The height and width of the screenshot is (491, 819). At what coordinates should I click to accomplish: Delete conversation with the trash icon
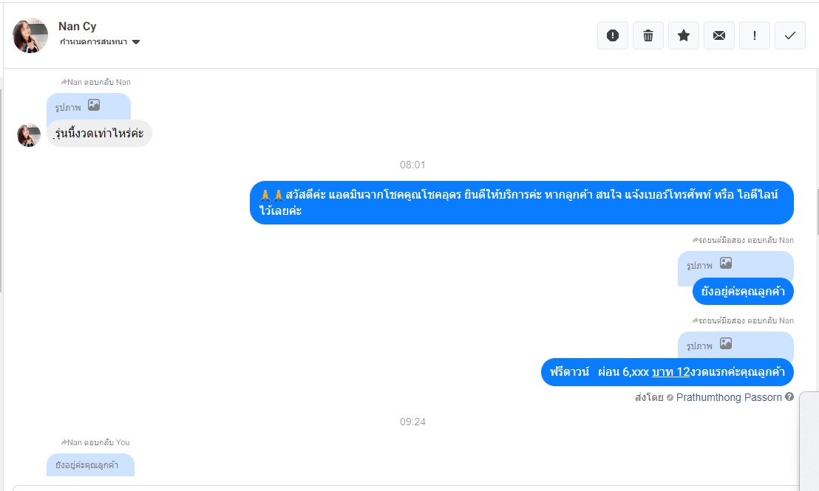(x=648, y=35)
